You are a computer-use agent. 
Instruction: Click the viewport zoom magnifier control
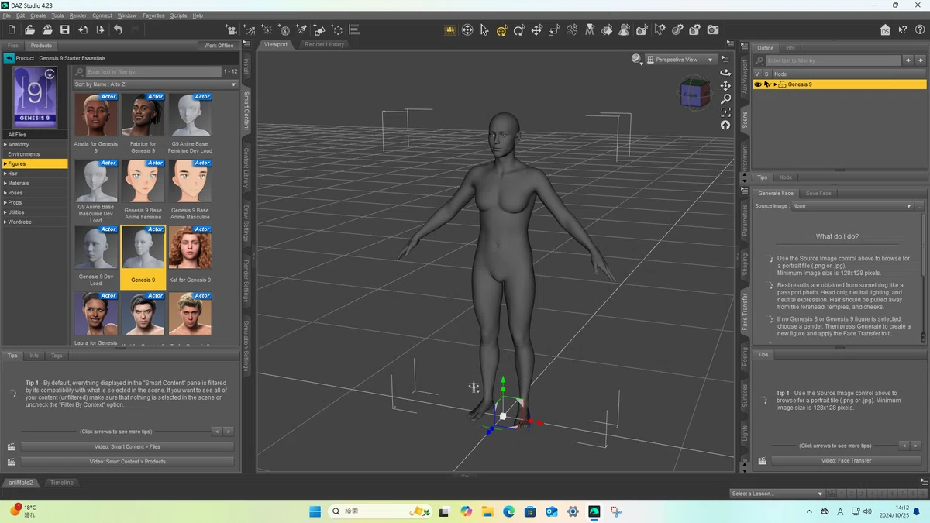pos(725,98)
